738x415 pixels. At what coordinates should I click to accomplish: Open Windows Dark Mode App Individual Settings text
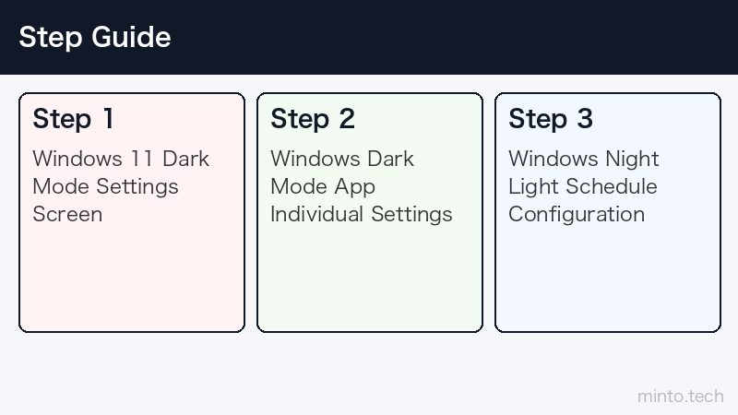[x=362, y=186]
